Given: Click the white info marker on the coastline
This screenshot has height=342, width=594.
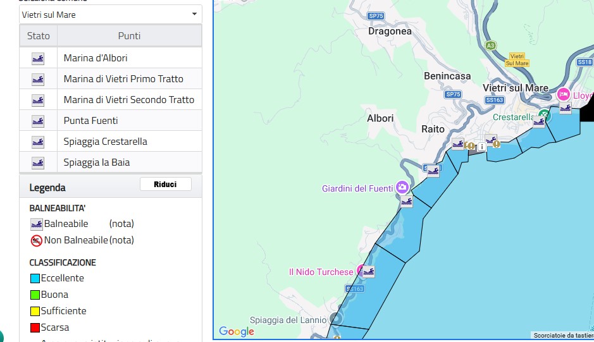Looking at the screenshot, I should 481,147.
